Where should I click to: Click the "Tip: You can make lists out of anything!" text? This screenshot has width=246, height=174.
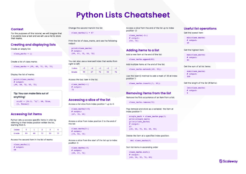[x=31, y=95]
